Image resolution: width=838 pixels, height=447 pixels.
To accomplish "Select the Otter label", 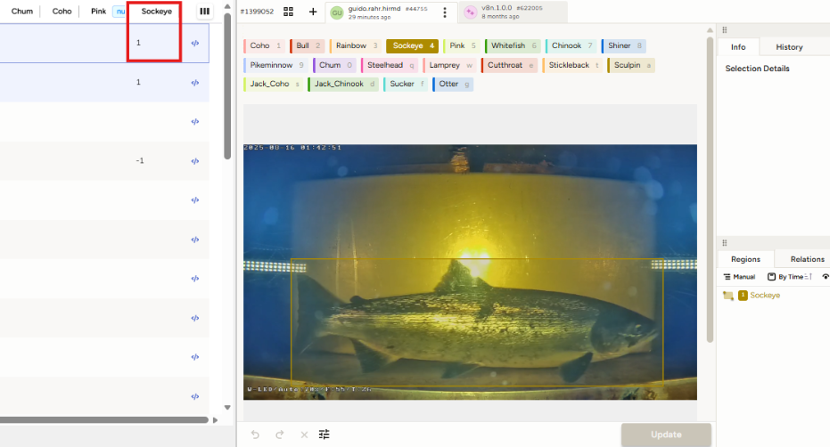I will click(x=453, y=85).
